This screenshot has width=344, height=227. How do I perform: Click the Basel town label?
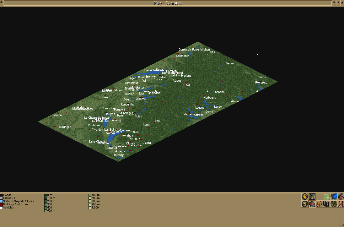(105, 97)
